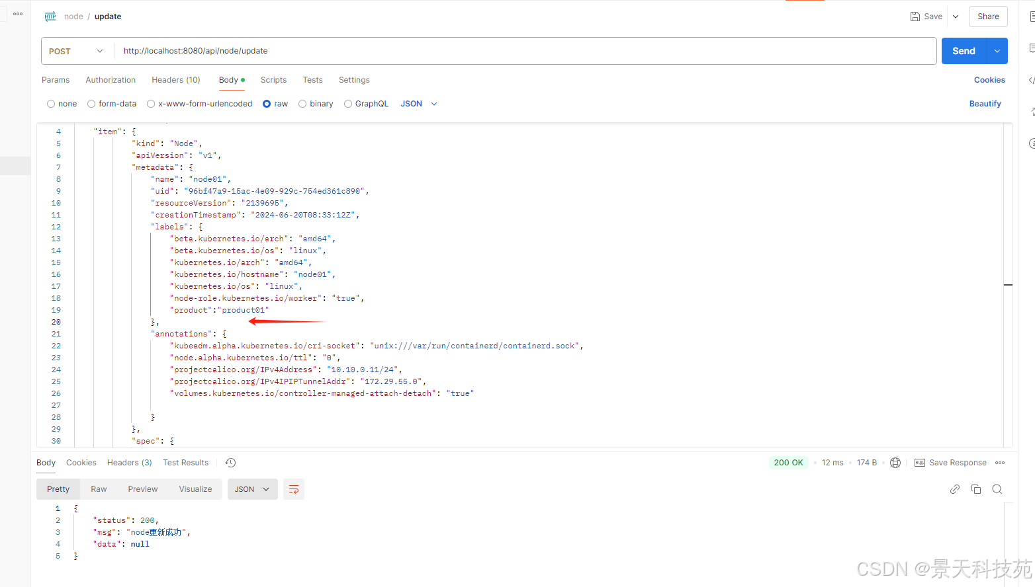1035x587 pixels.
Task: Beautify the JSON body
Action: click(x=985, y=104)
